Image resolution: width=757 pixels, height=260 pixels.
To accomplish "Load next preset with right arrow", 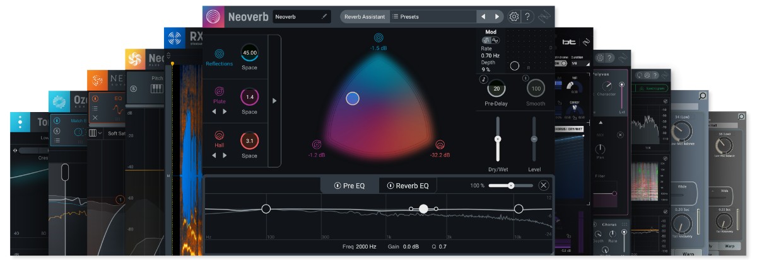I will (x=498, y=16).
